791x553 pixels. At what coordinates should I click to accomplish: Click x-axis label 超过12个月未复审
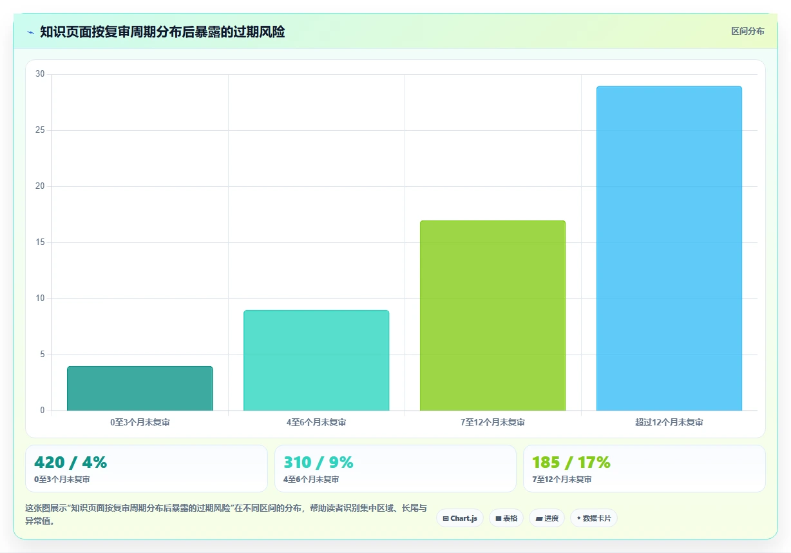669,423
